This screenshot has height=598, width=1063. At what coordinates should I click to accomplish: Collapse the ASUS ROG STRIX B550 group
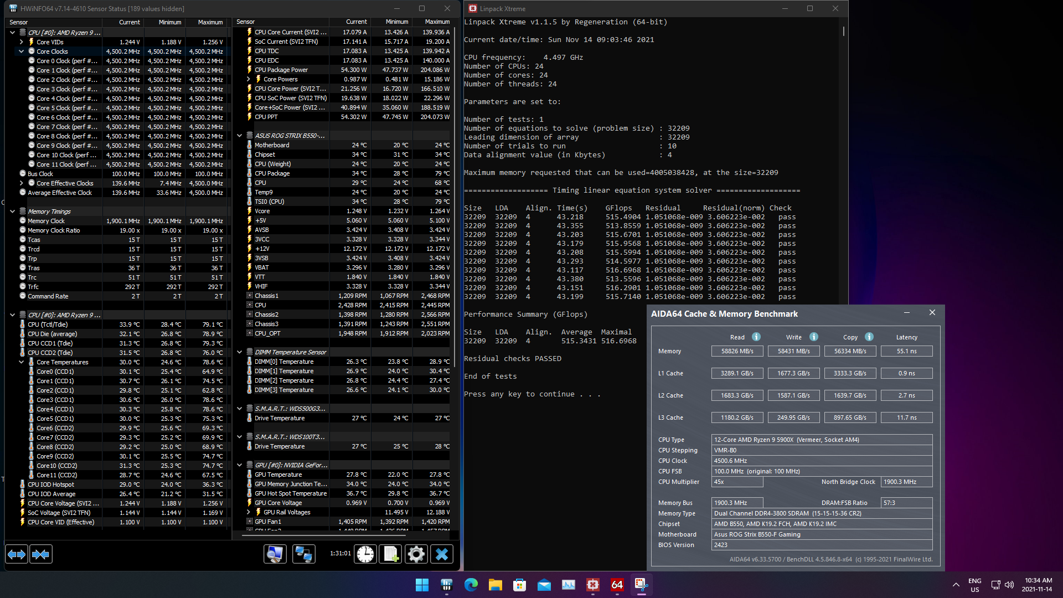[239, 136]
